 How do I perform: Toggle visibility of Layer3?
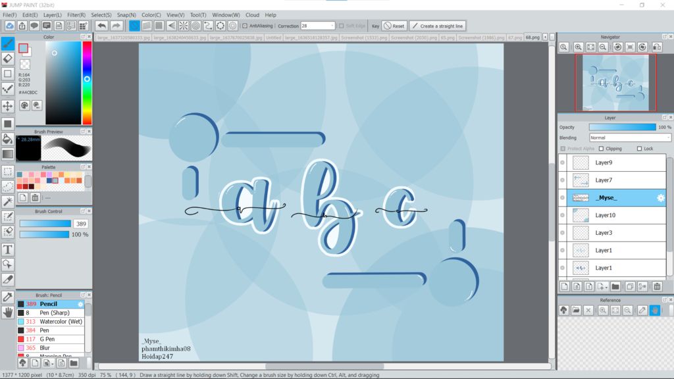pyautogui.click(x=562, y=233)
